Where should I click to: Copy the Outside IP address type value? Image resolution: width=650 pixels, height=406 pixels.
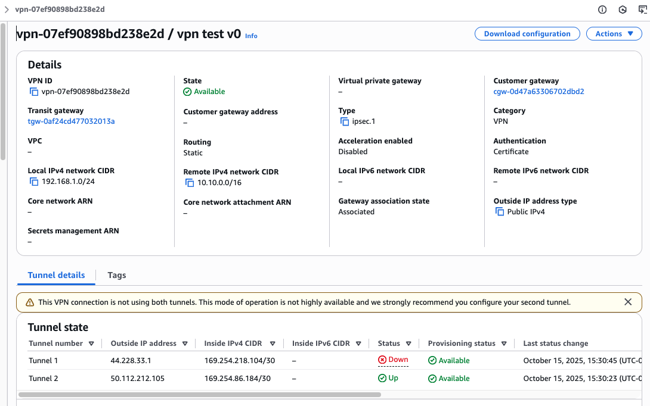coord(500,212)
